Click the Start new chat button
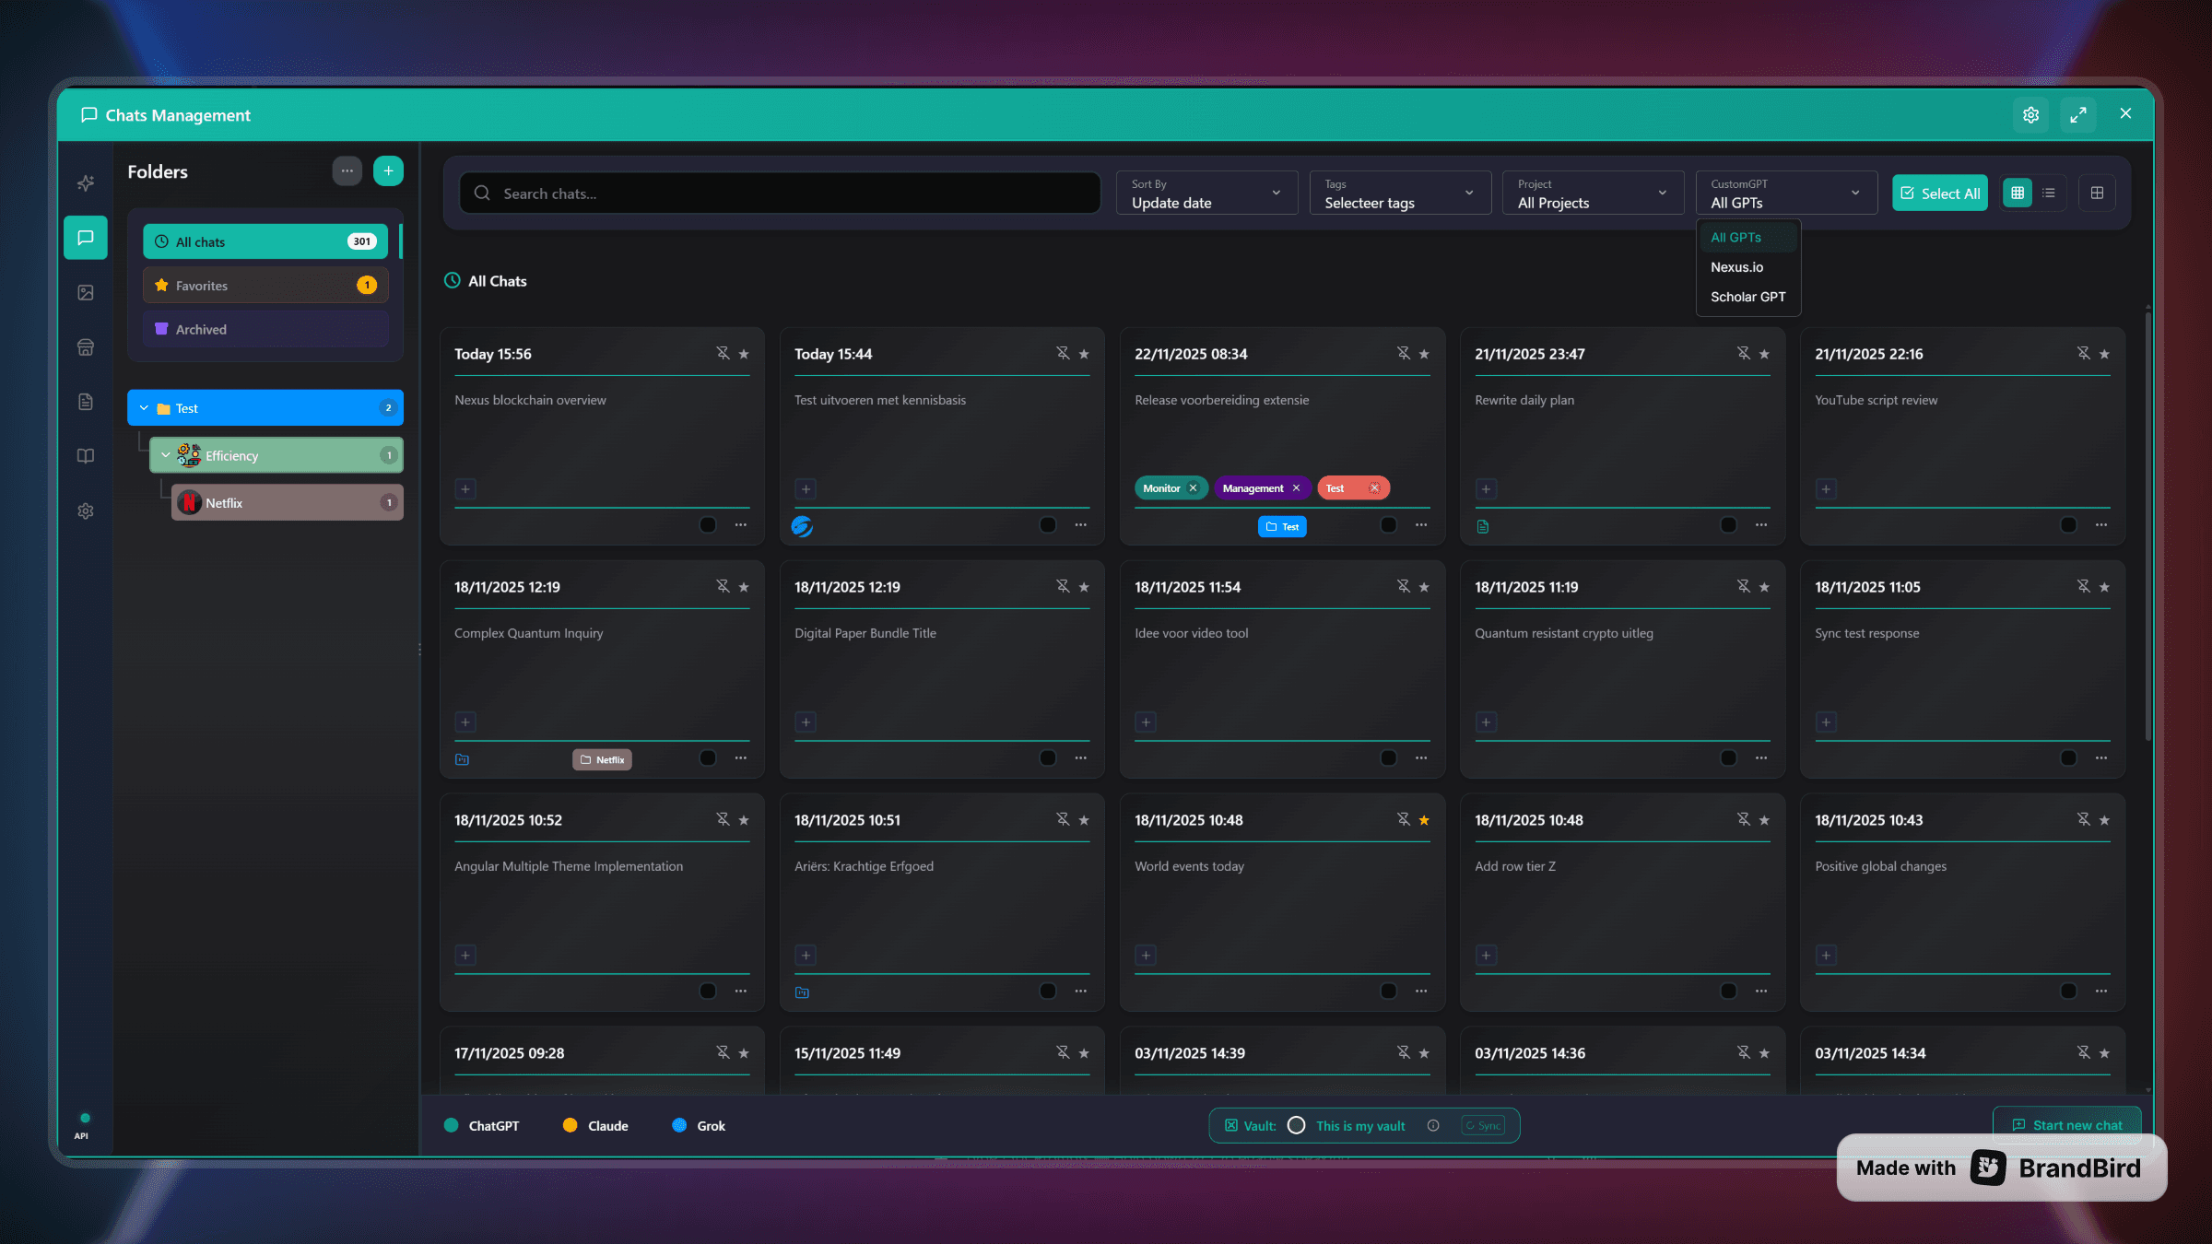This screenshot has width=2212, height=1244. 2067,1125
